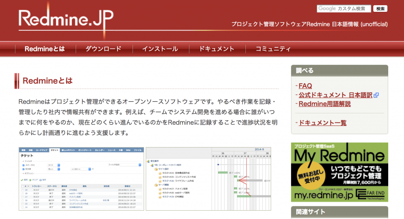The height and width of the screenshot is (219, 404).
Task: Click the Redmineとは page heading
Action: [47, 80]
